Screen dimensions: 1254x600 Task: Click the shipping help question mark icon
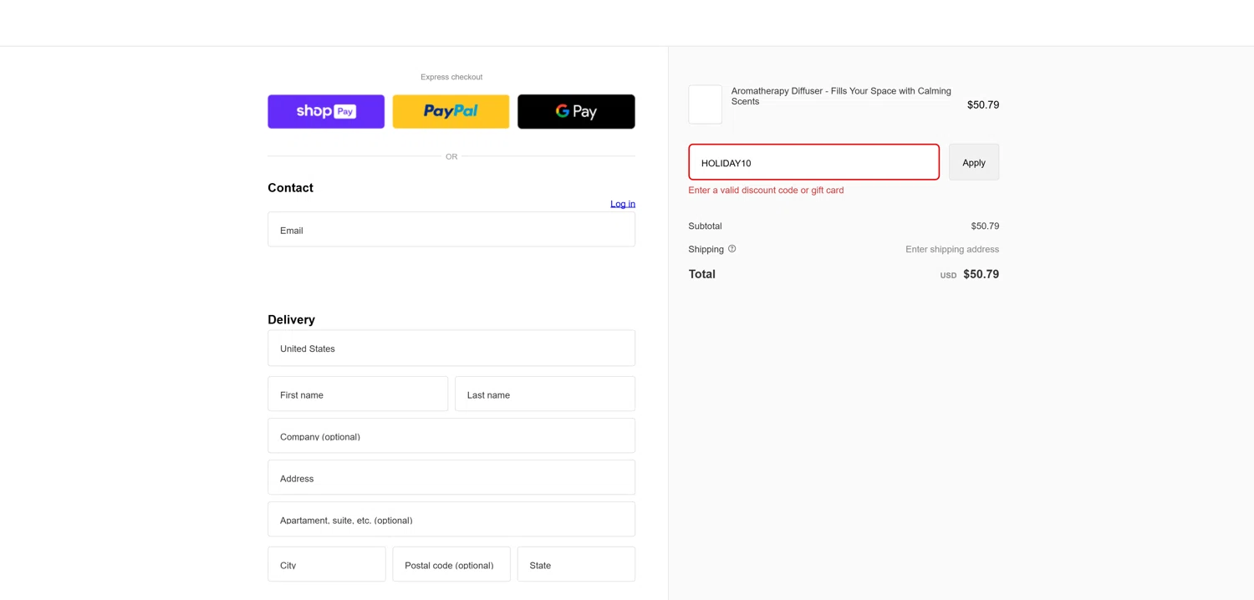(x=731, y=249)
